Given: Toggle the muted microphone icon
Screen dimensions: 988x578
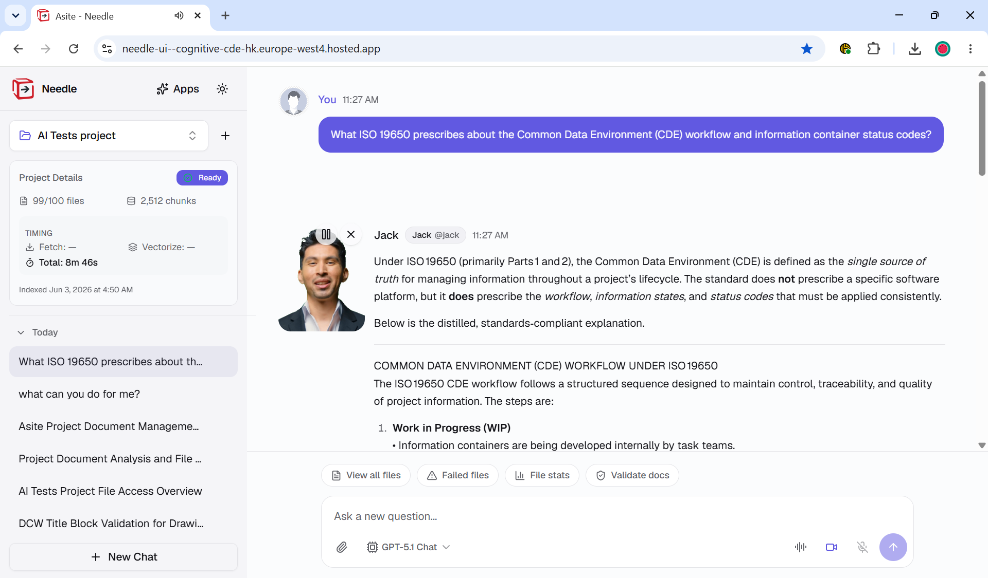Looking at the screenshot, I should pos(862,547).
